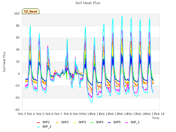176x132 pixels.
Task: Click the y-axis value 20
Action: [18, 62]
